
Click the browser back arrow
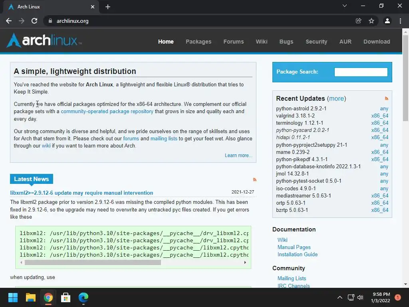click(9, 21)
